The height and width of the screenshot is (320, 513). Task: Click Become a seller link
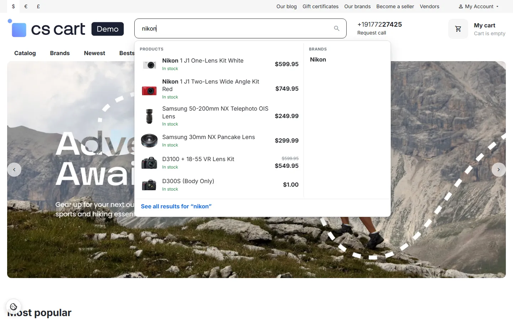coord(395,6)
